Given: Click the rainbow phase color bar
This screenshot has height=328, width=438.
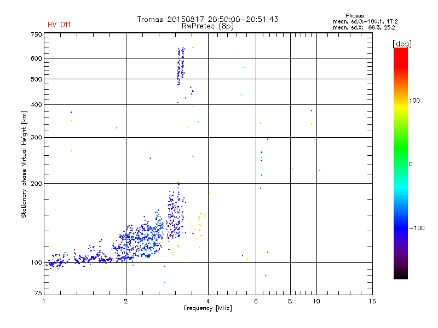Looking at the screenshot, I should [401, 163].
